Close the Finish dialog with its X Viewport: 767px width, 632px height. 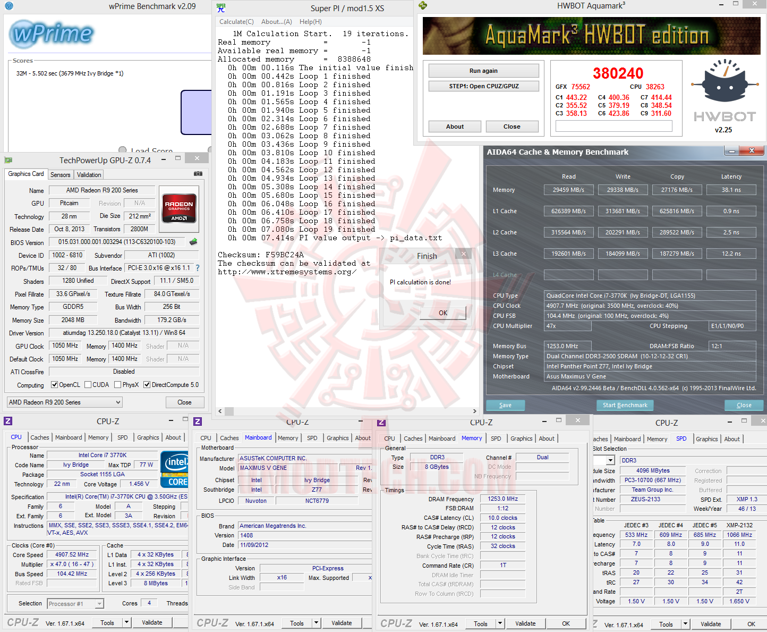pyautogui.click(x=463, y=254)
